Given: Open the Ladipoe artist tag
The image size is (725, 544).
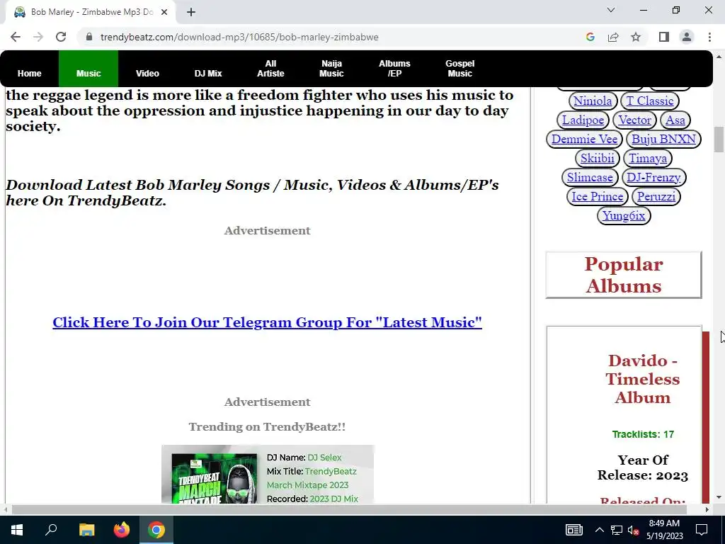Looking at the screenshot, I should [x=583, y=120].
